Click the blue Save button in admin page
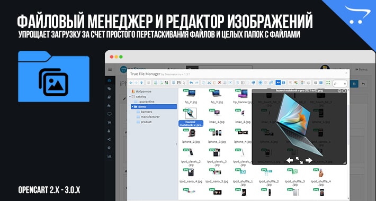The height and width of the screenshot is (201, 376). 354,84
